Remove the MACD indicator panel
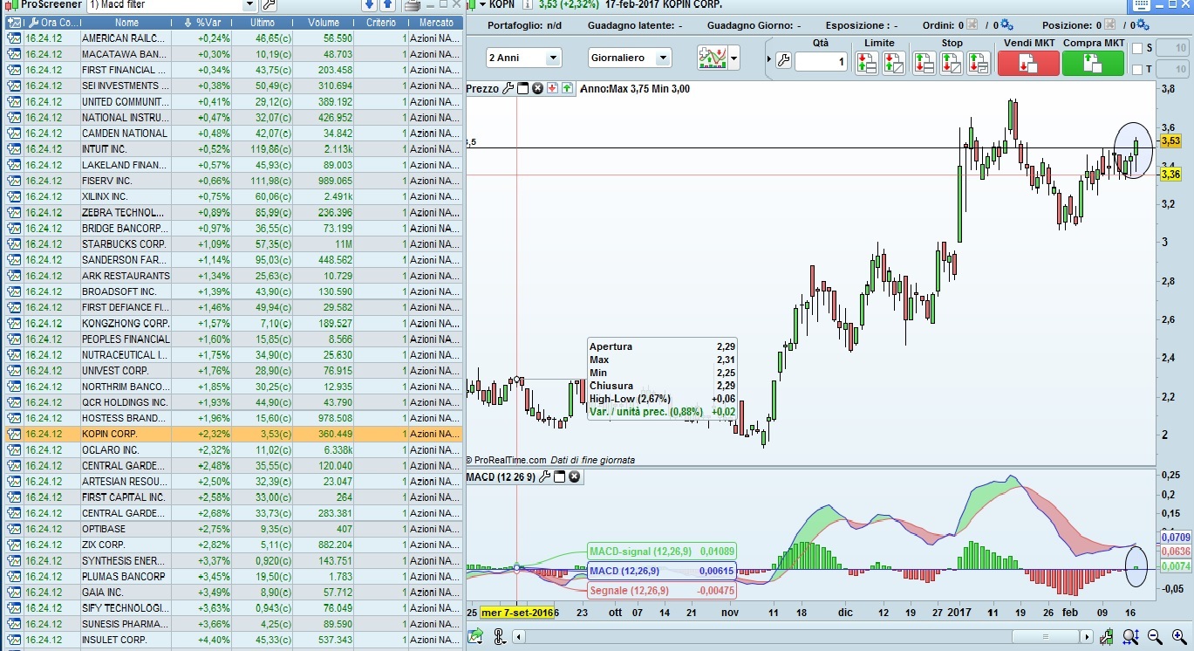Viewport: 1194px width, 651px height. pos(575,476)
